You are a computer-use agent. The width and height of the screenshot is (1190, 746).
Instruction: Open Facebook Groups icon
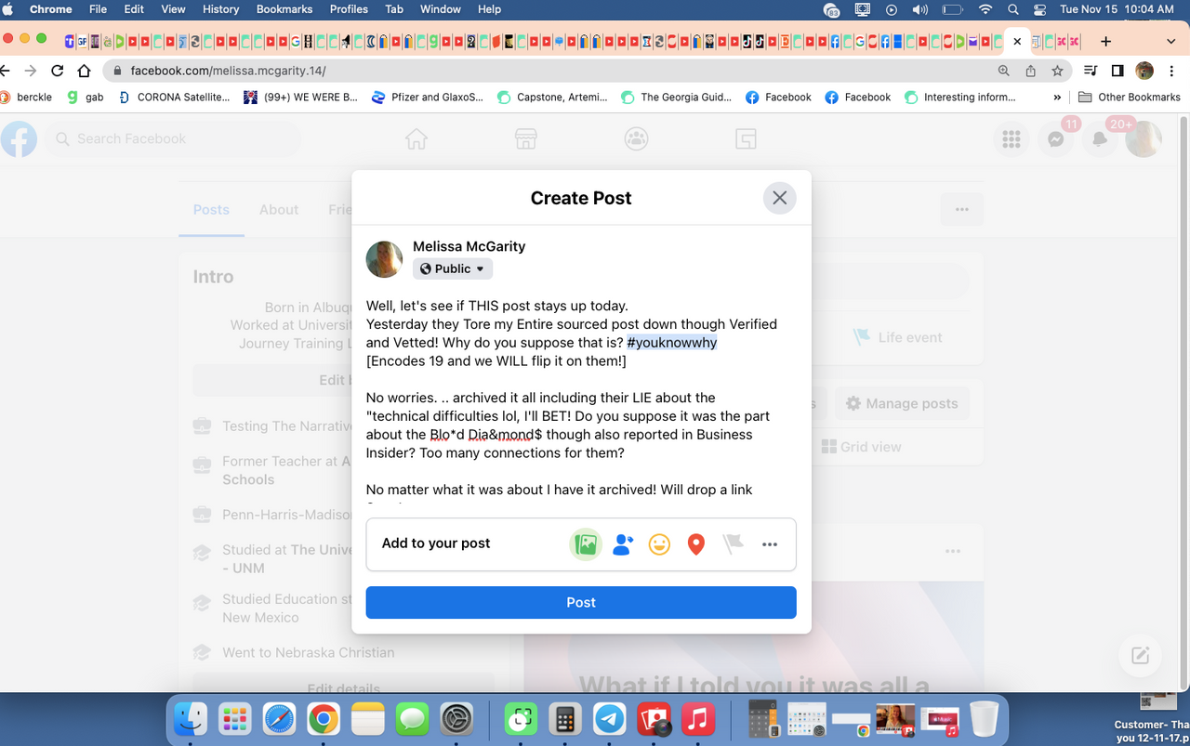point(636,139)
